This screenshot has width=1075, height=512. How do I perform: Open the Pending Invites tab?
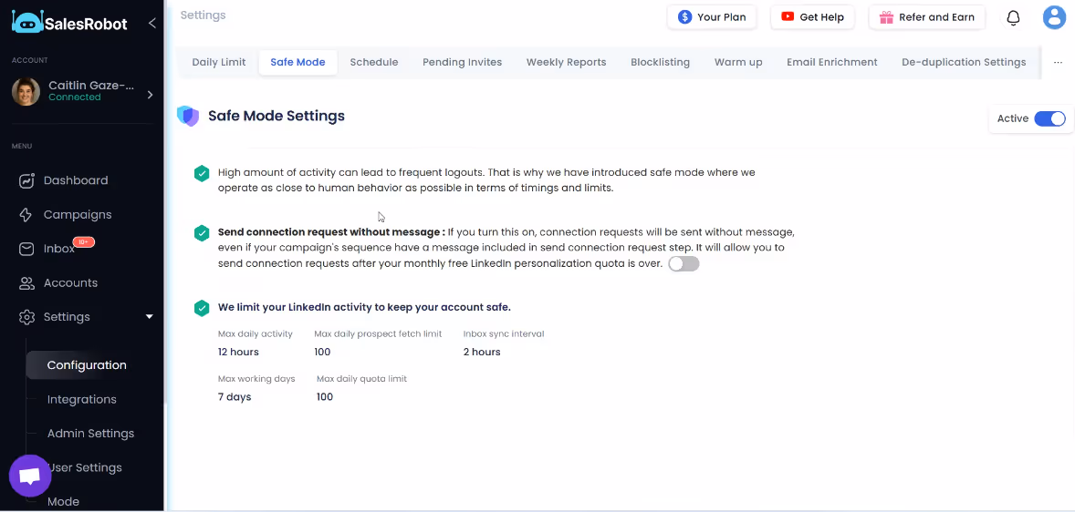(462, 62)
